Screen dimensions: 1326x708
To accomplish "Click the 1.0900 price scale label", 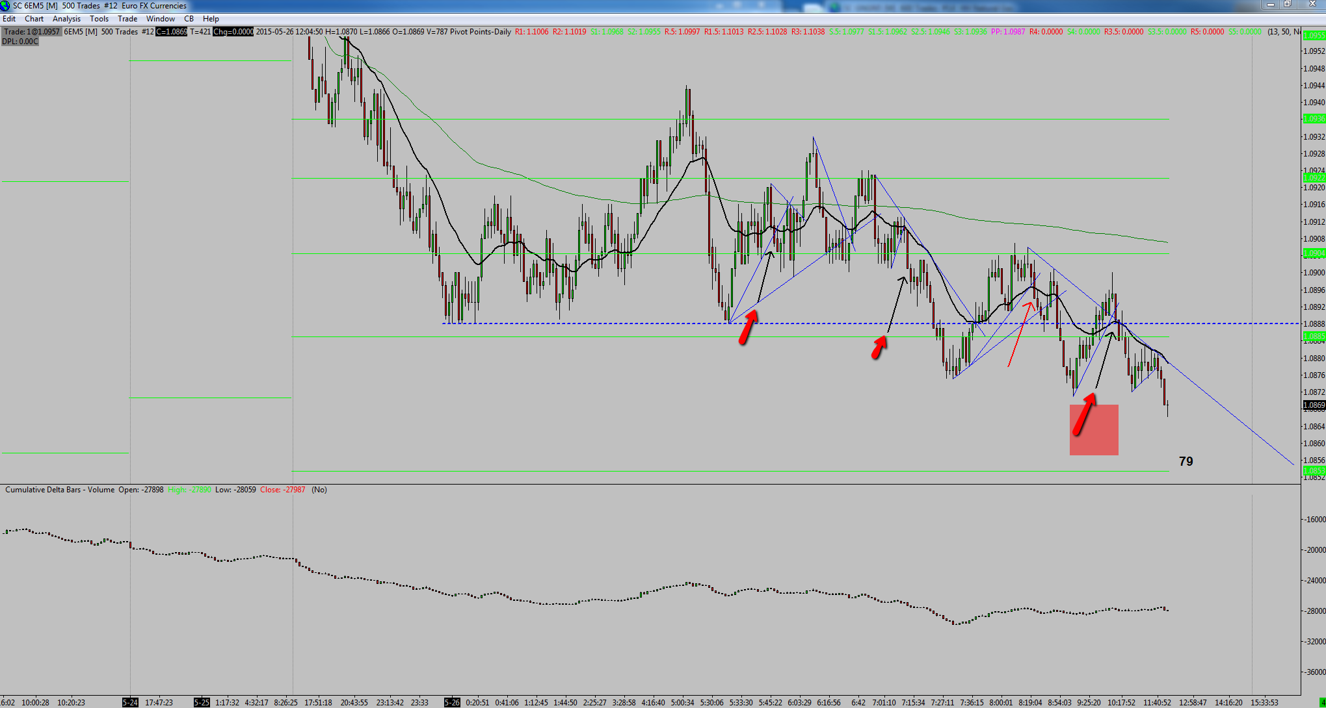I will coord(1314,273).
